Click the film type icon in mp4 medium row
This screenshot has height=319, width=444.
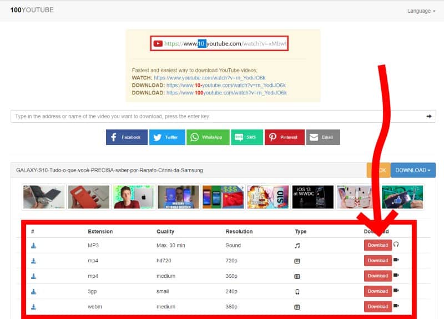tap(297, 276)
